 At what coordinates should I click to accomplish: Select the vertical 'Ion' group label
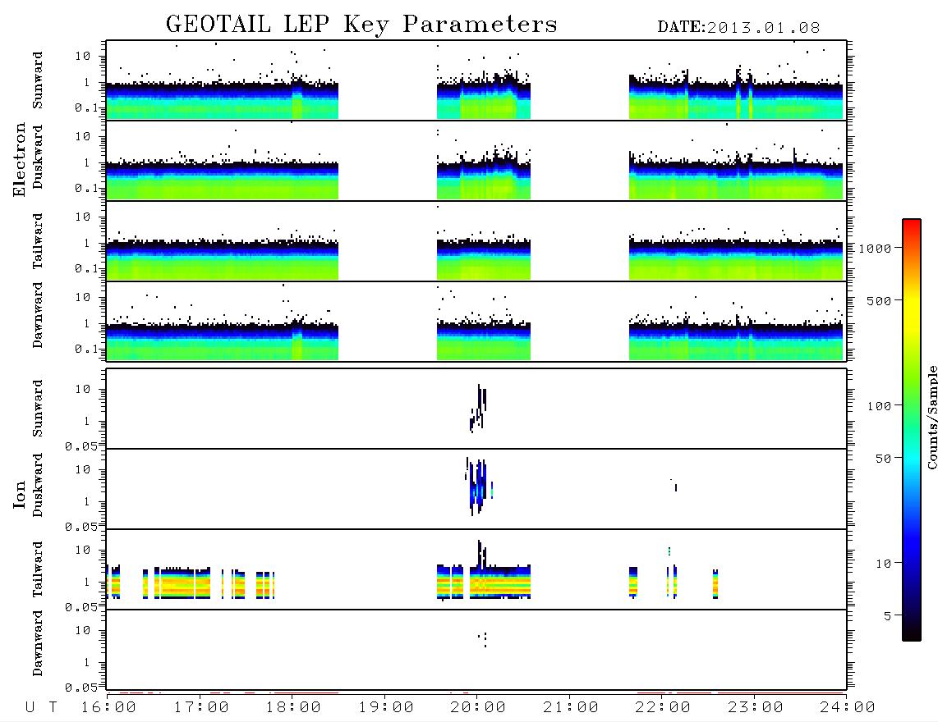point(20,494)
